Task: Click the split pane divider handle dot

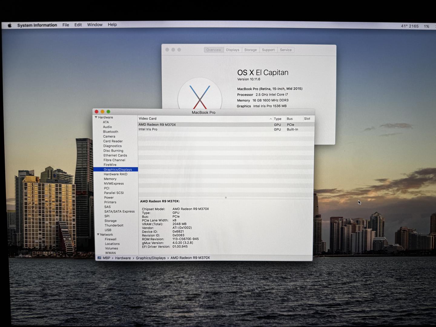Action: click(226, 197)
